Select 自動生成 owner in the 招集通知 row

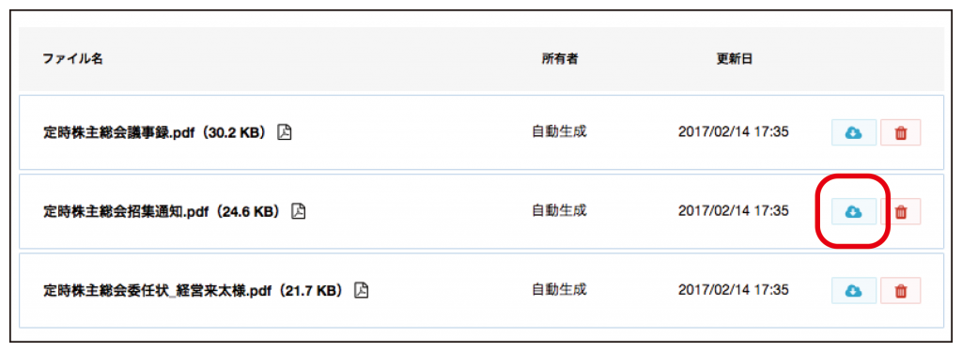[x=560, y=210]
